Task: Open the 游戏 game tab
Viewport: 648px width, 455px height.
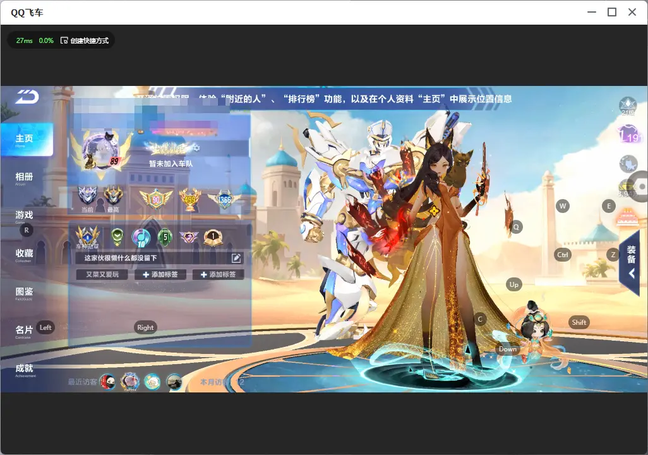Action: [x=24, y=216]
